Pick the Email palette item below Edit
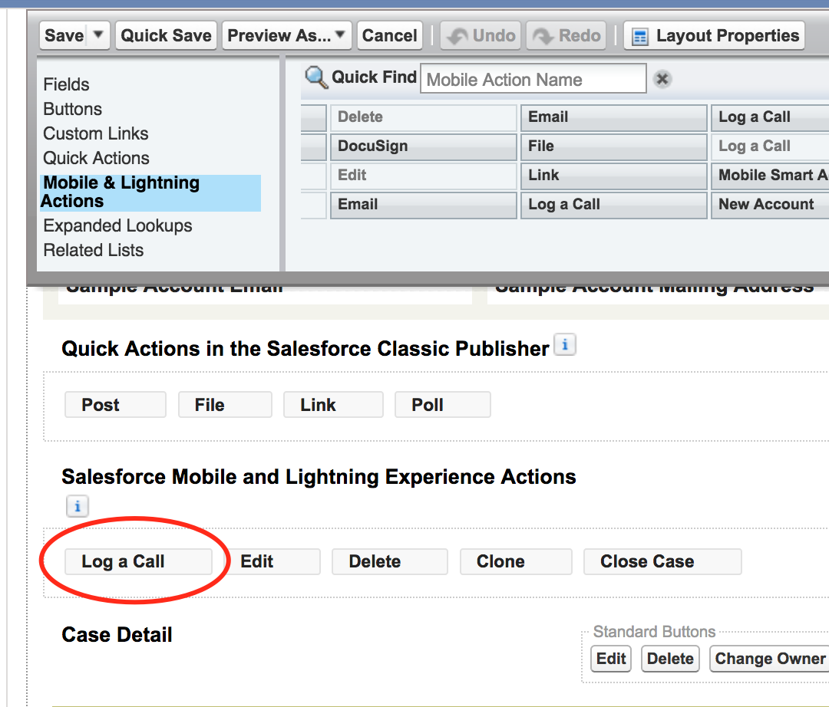This screenshot has width=829, height=707. (424, 204)
